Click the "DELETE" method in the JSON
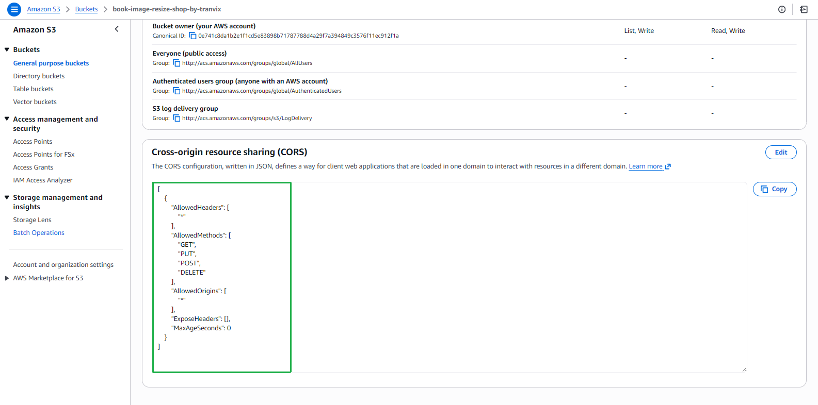The height and width of the screenshot is (405, 818). click(192, 273)
